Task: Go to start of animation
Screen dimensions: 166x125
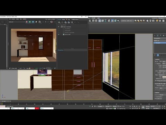Action: coord(130,106)
